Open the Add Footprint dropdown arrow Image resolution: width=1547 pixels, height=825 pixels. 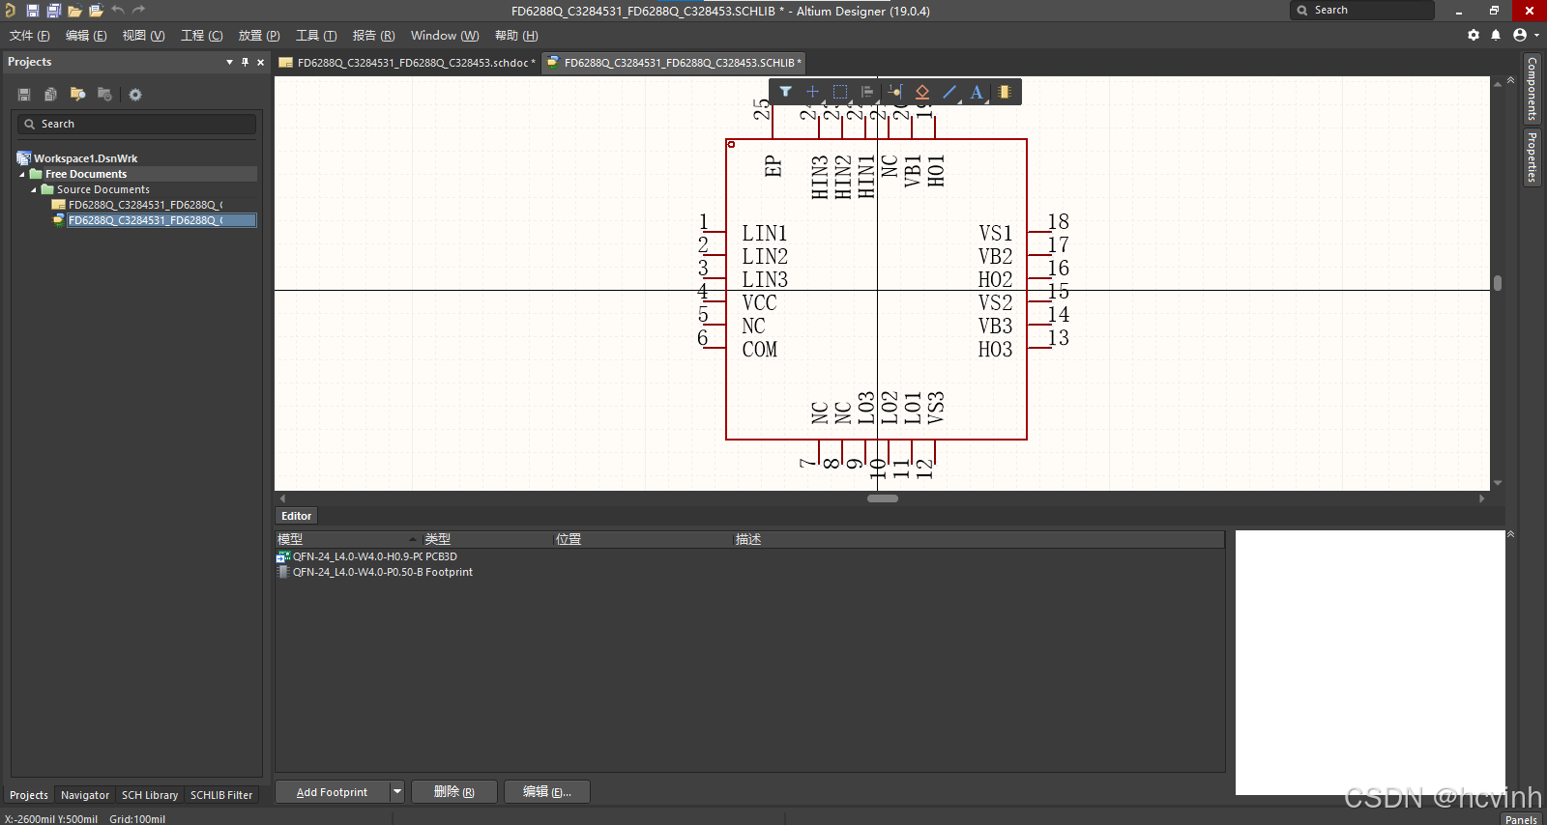point(396,791)
